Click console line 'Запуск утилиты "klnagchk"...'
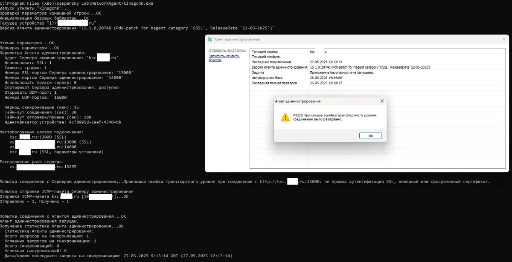Viewport: 512px width, 262px height. tap(34, 9)
